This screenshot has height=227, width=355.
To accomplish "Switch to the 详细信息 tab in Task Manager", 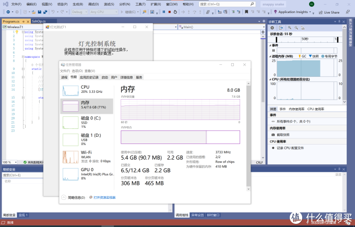I will coord(126,77).
